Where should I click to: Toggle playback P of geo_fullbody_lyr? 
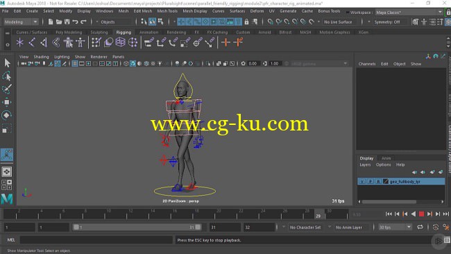click(371, 182)
